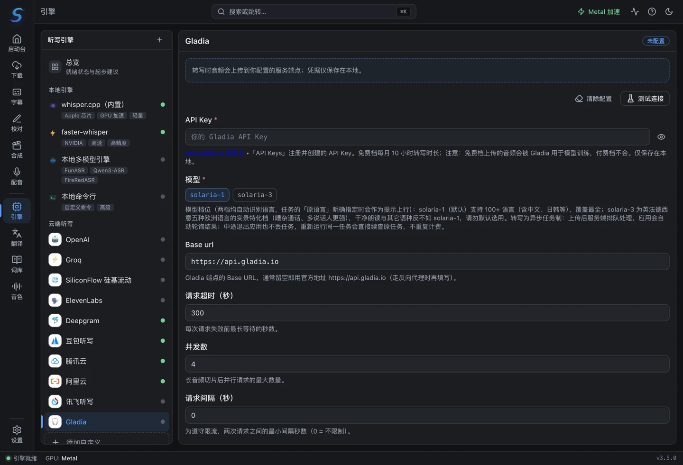This screenshot has width=683, height=465.
Task: Click the Deepgram logo icon
Action: click(55, 320)
